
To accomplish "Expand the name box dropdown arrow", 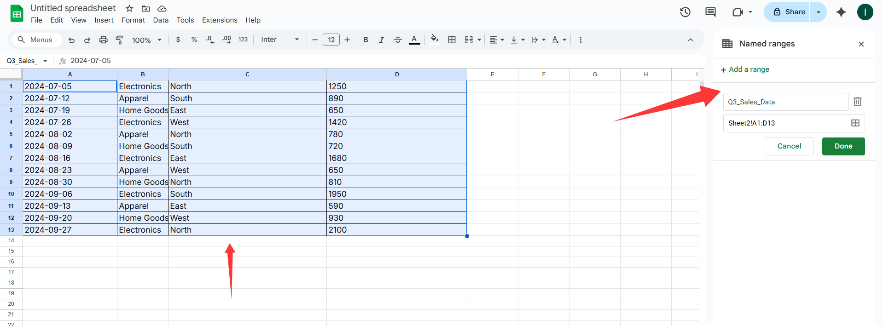I will coord(45,61).
